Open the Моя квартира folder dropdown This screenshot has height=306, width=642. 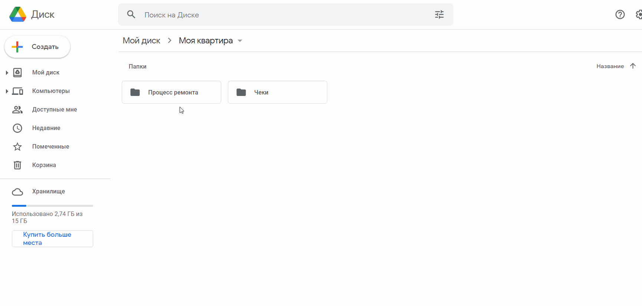click(x=240, y=41)
